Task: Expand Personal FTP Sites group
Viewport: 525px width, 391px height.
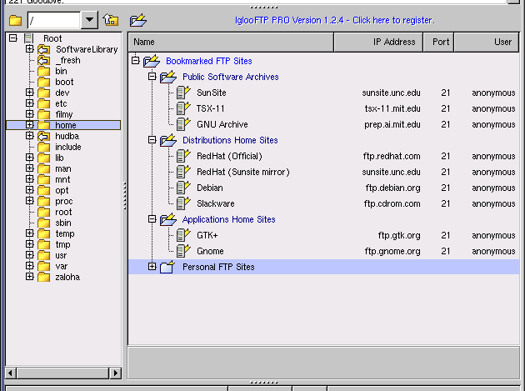Action: (x=152, y=267)
